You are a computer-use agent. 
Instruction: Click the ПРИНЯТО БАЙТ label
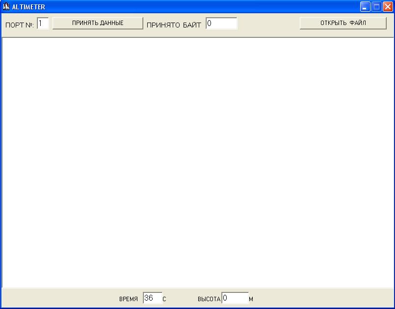point(174,25)
